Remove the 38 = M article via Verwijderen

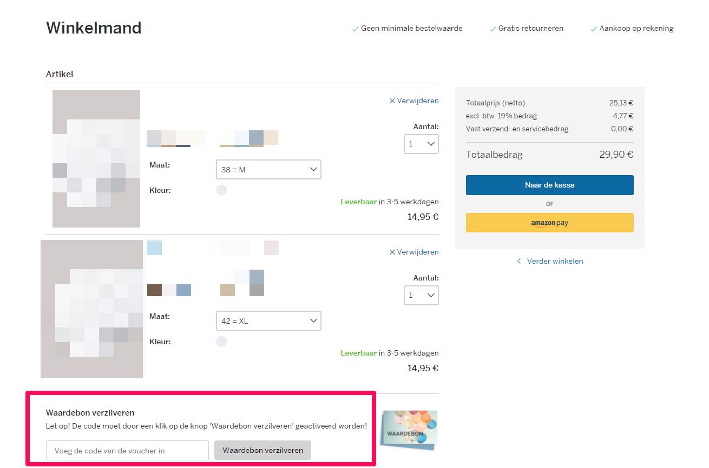pos(414,101)
